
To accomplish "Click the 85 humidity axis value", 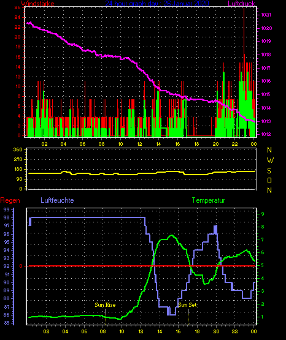I will (7, 323).
